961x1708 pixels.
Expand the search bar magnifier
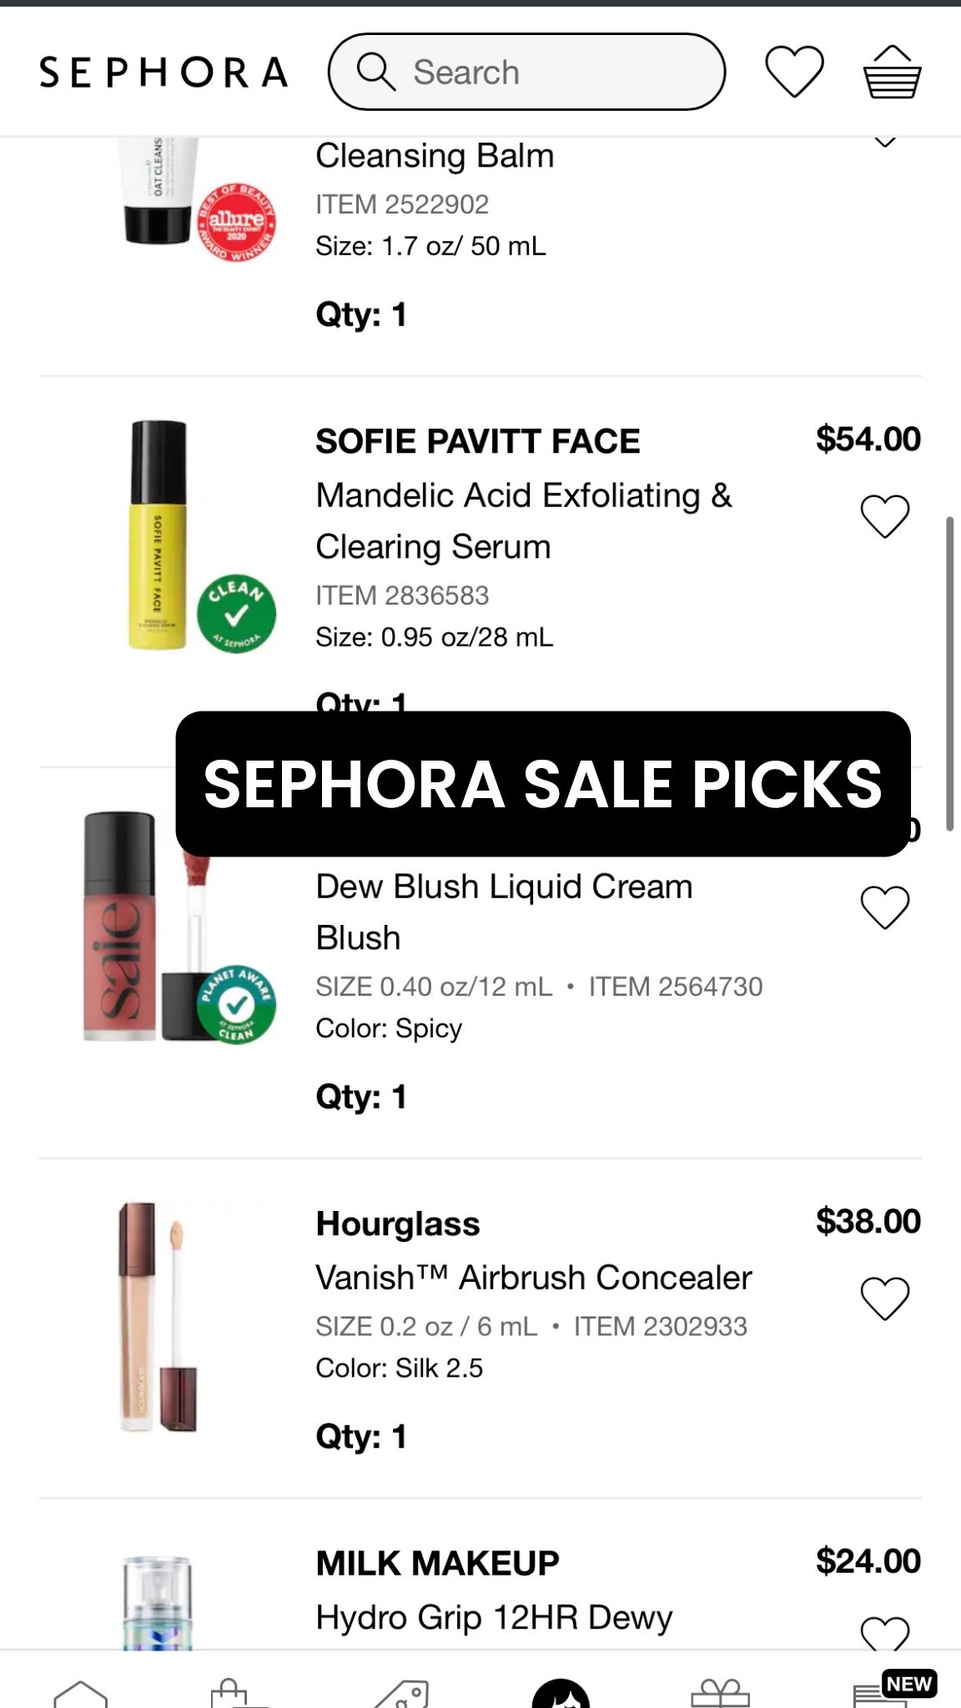click(x=375, y=73)
